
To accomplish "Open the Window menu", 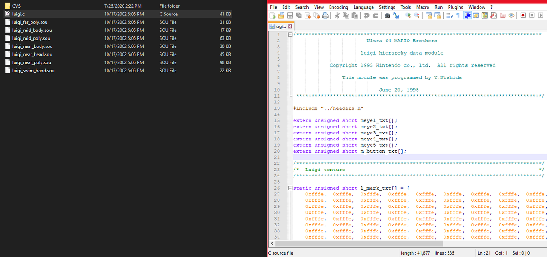I will click(477, 7).
